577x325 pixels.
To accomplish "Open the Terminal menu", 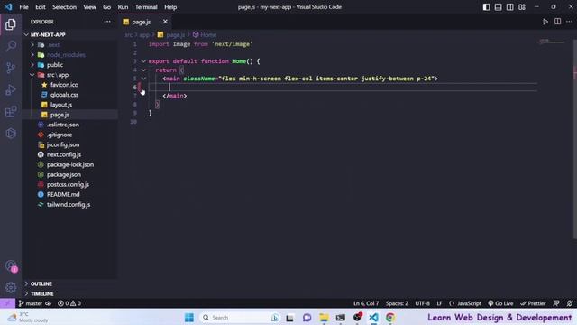I will click(146, 7).
